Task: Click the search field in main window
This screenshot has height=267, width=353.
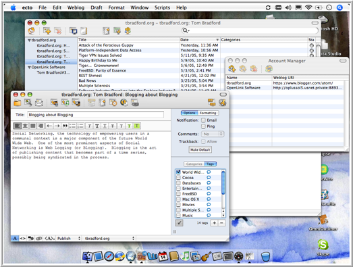Action: point(250,30)
